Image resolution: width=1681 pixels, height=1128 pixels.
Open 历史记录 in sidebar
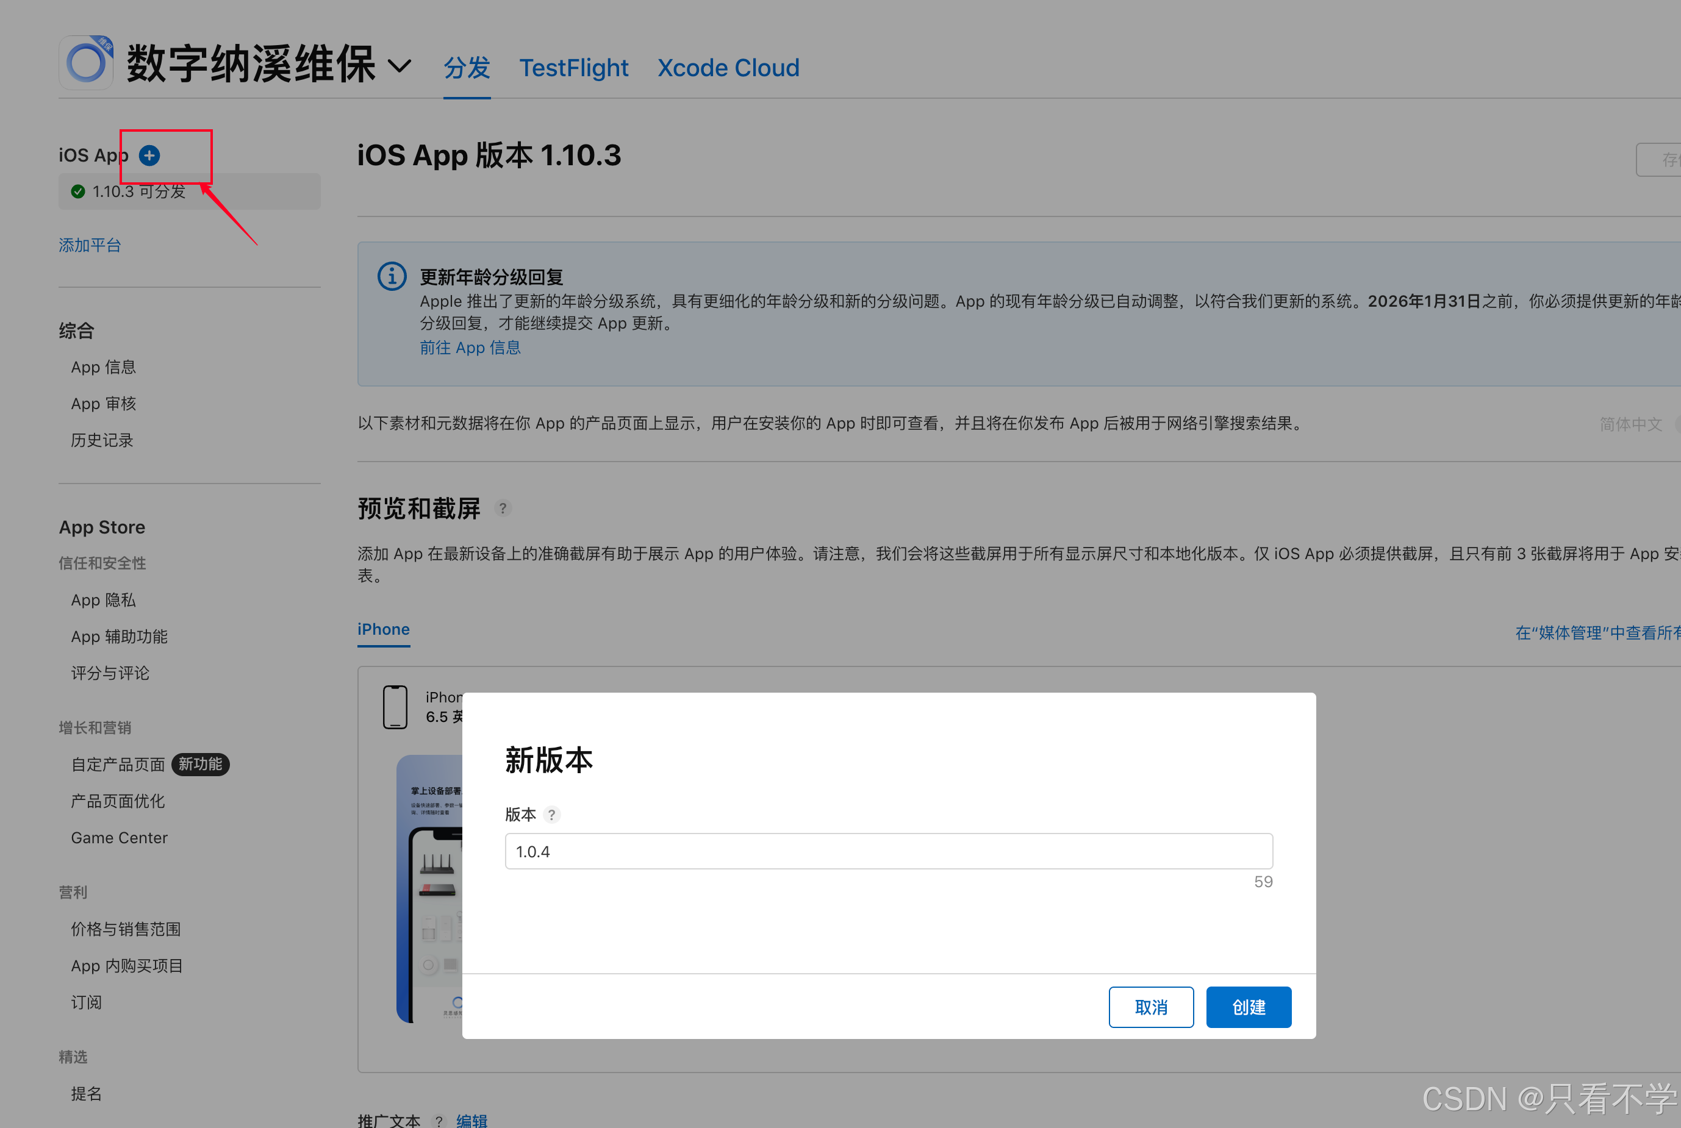(102, 440)
